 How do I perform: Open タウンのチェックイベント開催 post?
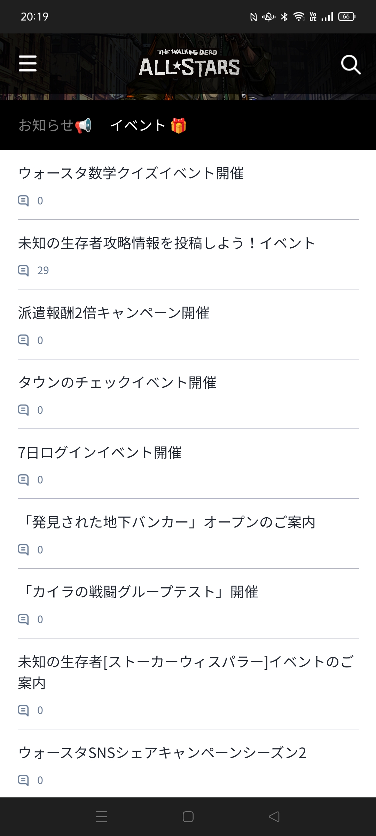[117, 382]
